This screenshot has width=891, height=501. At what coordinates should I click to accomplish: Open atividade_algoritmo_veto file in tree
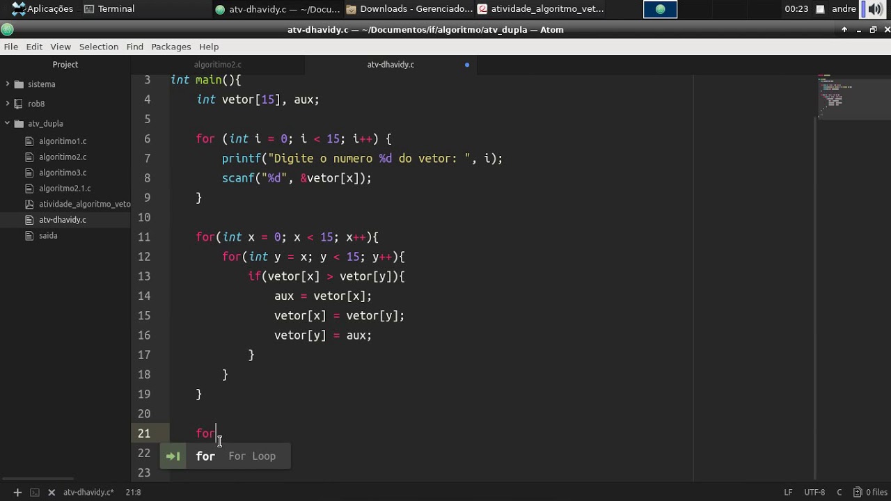coord(84,204)
